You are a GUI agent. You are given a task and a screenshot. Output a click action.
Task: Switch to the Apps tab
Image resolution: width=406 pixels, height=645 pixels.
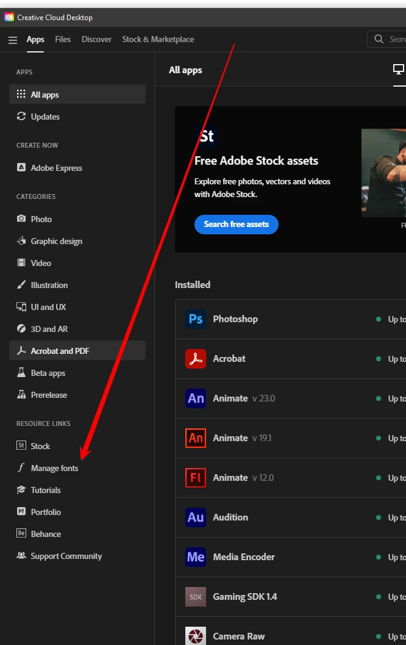click(x=35, y=40)
